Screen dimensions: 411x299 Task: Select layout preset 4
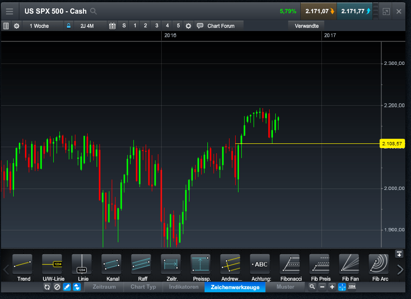pyautogui.click(x=167, y=25)
